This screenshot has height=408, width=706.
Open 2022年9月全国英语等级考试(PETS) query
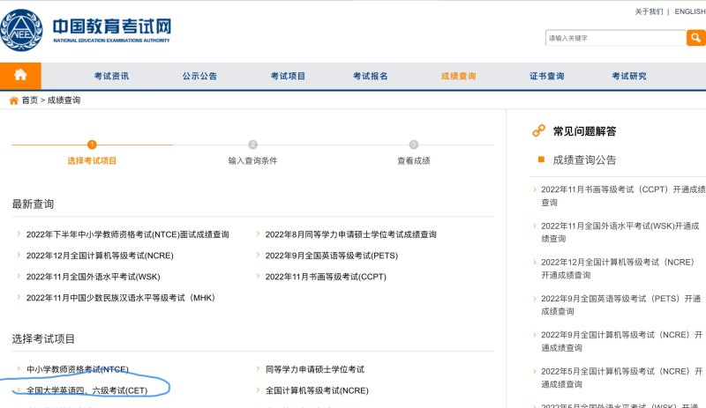coord(332,256)
